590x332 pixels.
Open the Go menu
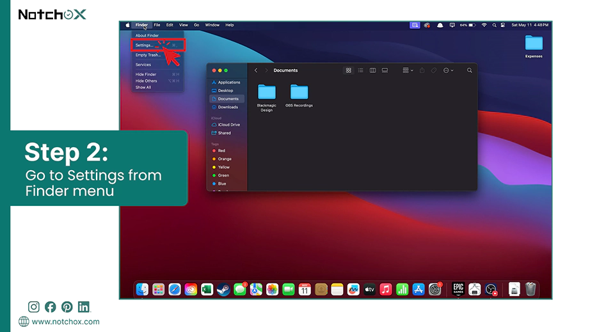point(196,25)
